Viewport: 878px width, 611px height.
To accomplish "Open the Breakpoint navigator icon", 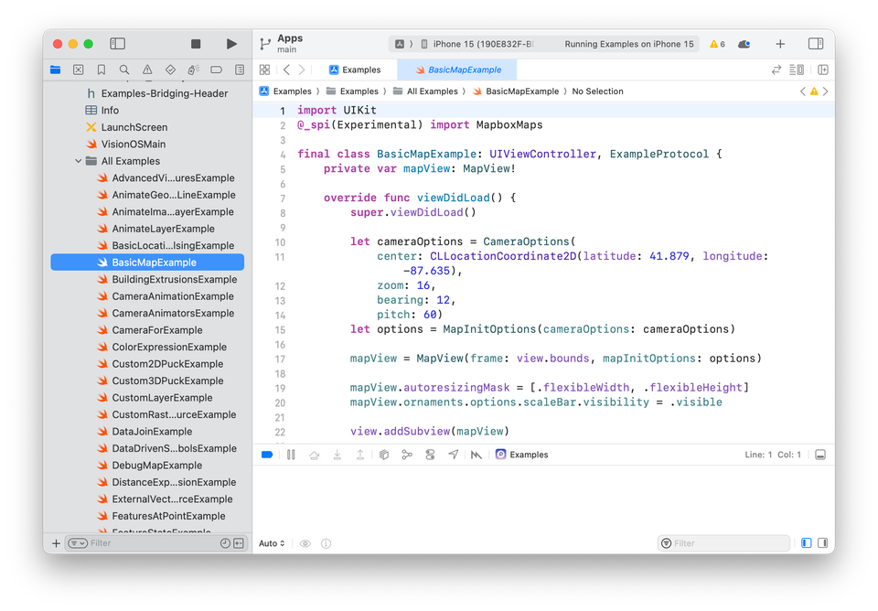I will (217, 70).
